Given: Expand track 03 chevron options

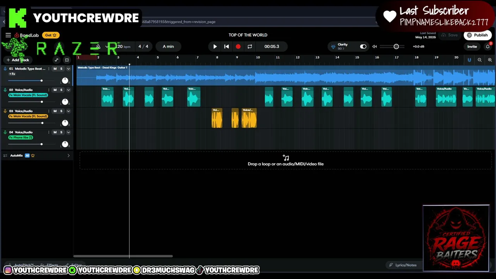Looking at the screenshot, I should click(x=68, y=111).
